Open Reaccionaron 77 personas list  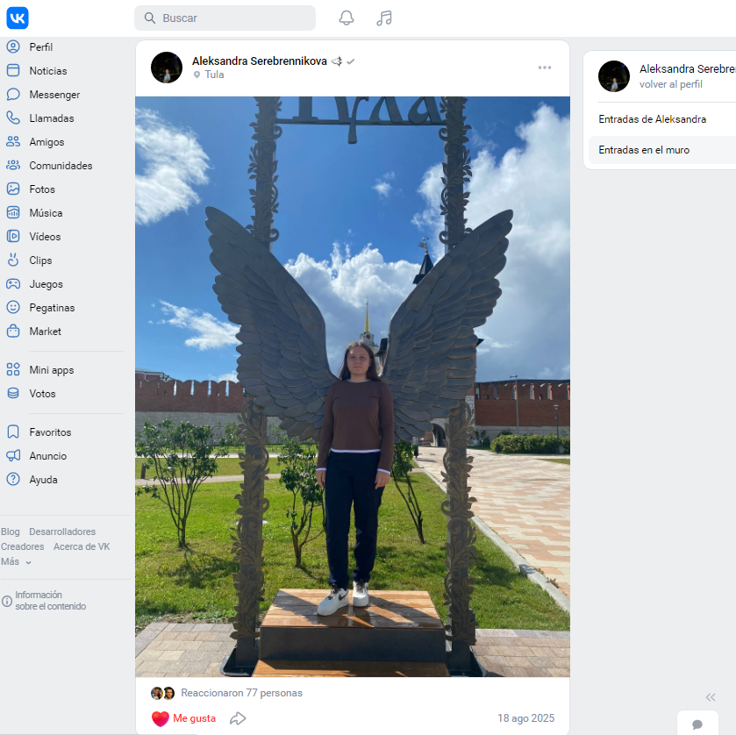pos(242,693)
